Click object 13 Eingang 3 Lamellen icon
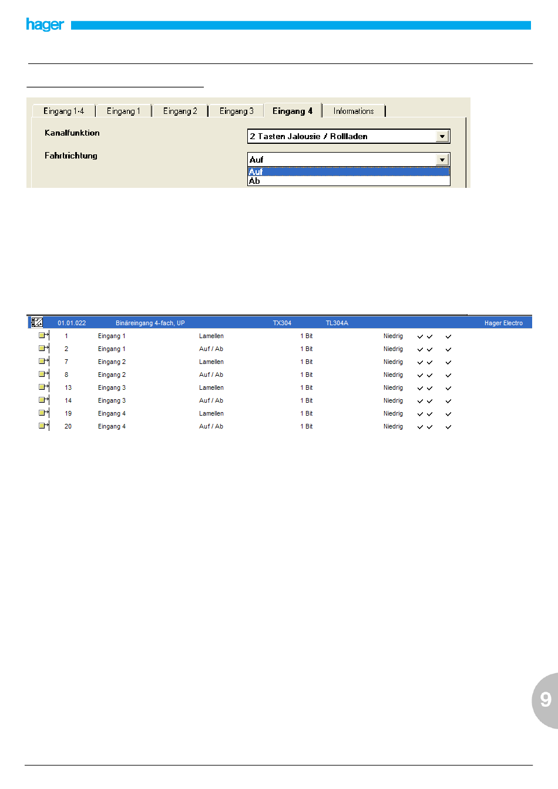558x789 pixels. [x=43, y=387]
